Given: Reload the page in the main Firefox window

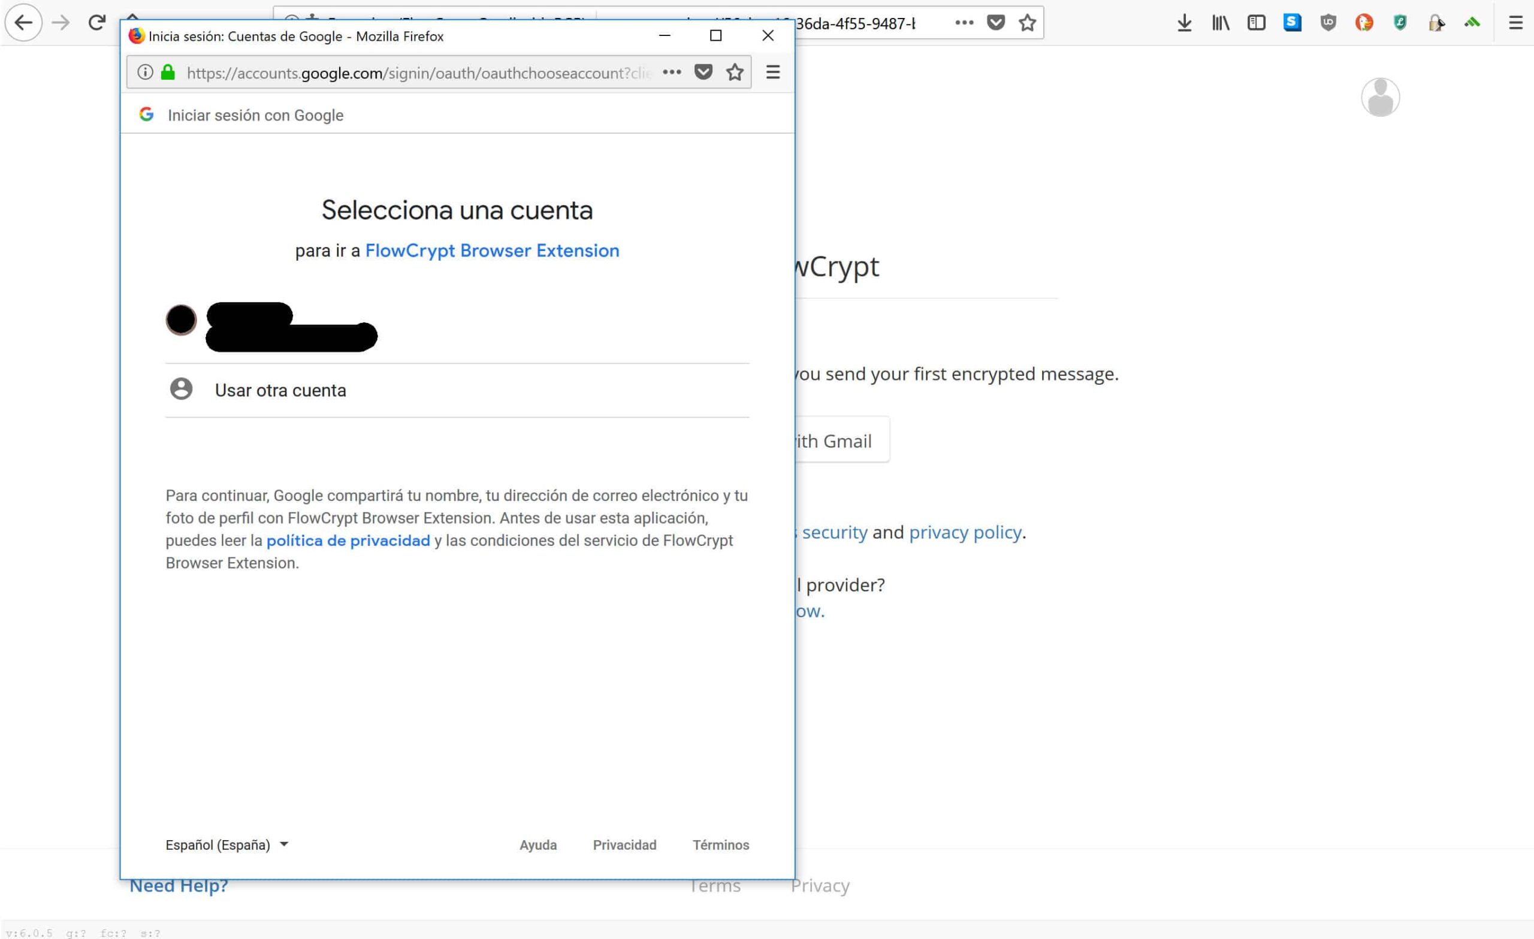Looking at the screenshot, I should [x=96, y=23].
